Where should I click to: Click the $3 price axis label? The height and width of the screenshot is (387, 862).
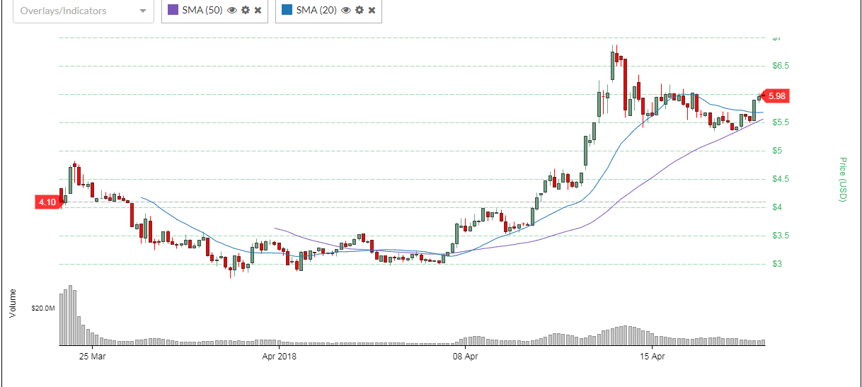[x=776, y=264]
